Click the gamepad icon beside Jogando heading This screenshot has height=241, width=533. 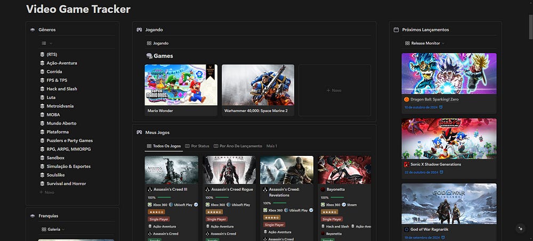[x=139, y=30]
